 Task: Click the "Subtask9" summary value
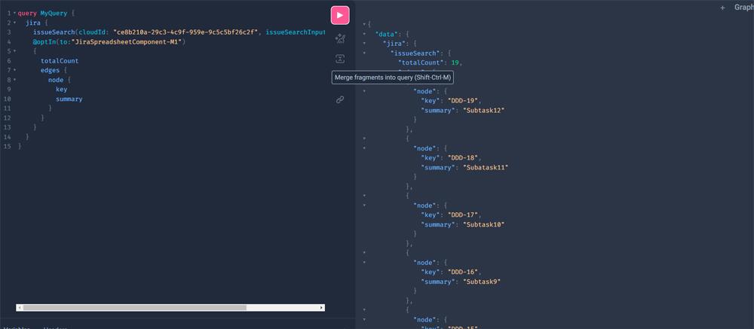pos(482,282)
